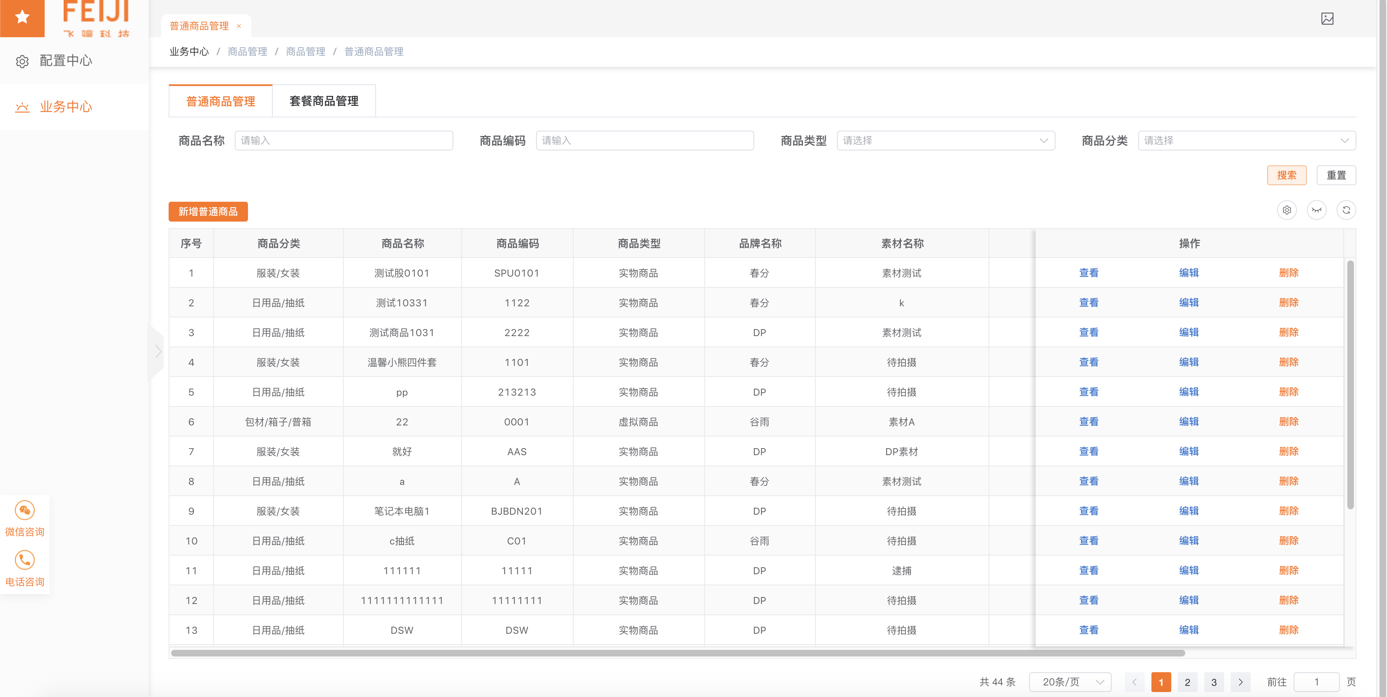Click cell 1111111111111 product name
This screenshot has height=697, width=1387.
(x=402, y=601)
